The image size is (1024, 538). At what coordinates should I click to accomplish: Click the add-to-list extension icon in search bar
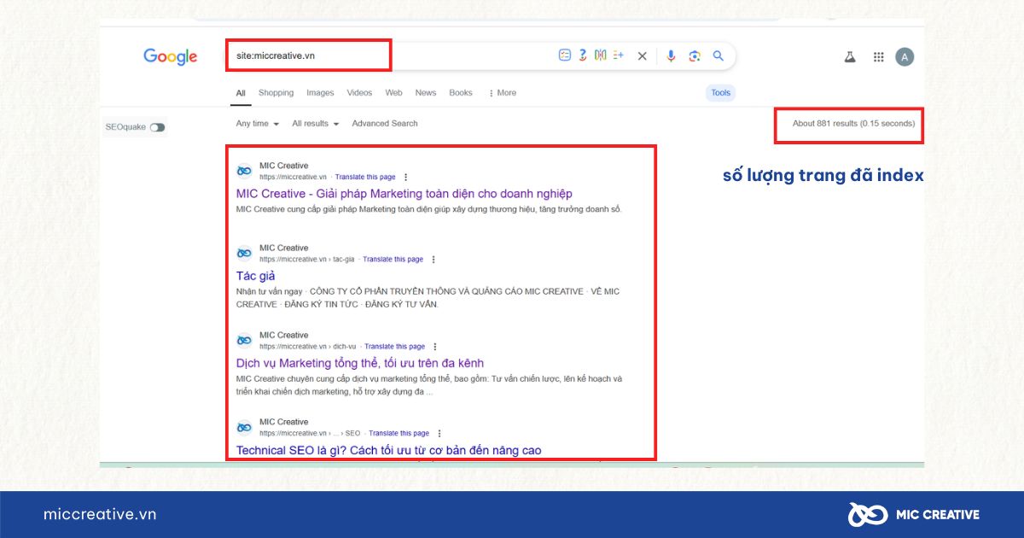pos(618,56)
